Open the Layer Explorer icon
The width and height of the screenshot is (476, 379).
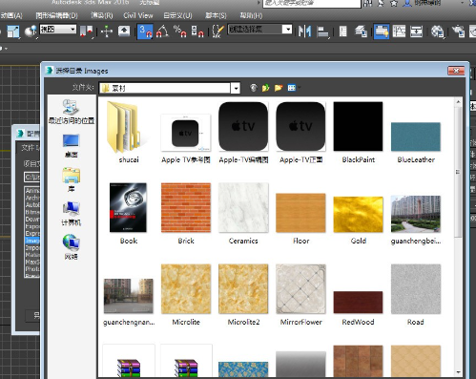[x=361, y=32]
